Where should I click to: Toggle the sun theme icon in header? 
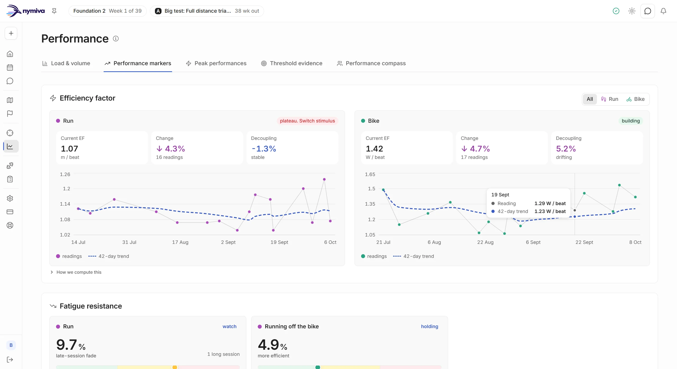pyautogui.click(x=632, y=11)
